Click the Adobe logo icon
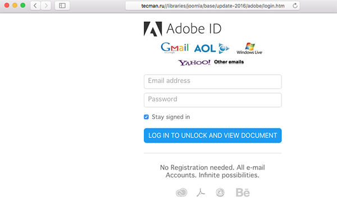337x211 pixels. click(153, 29)
